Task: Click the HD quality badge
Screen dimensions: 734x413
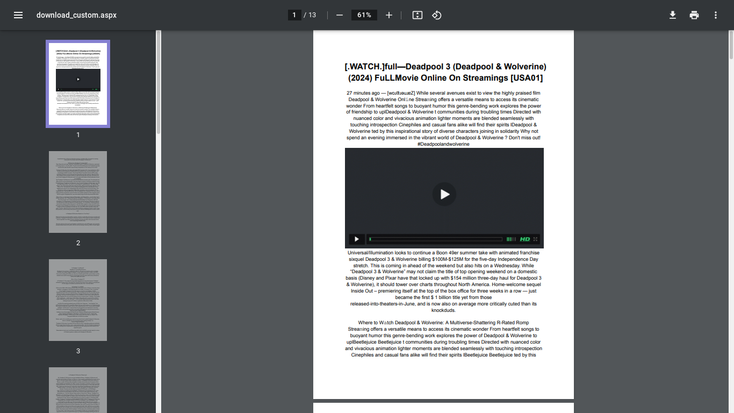Action: coord(525,239)
